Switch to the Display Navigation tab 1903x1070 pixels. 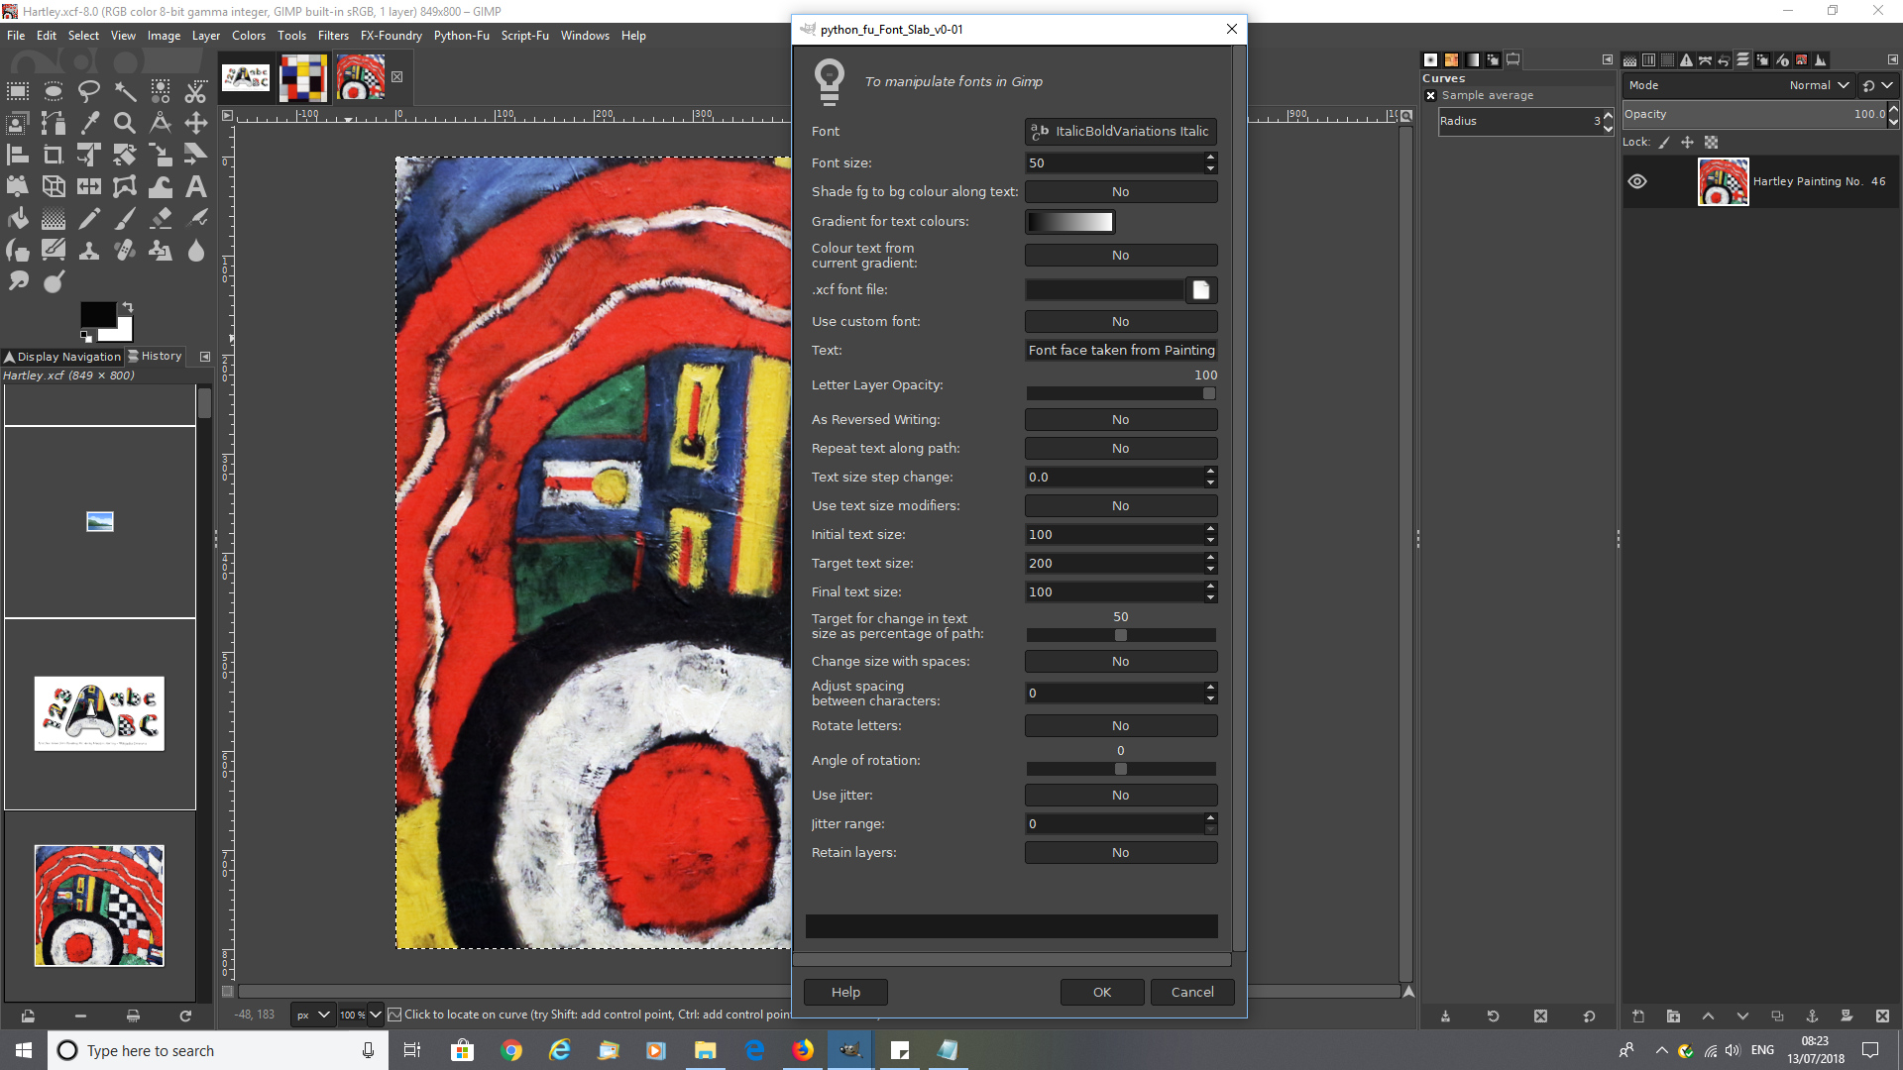tap(61, 357)
